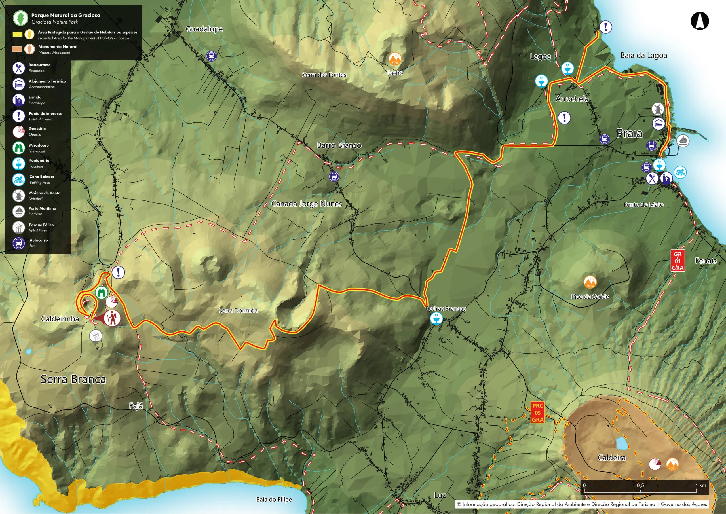Screen dimensions: 726x514
Task: Click the bus stop icon in Guadalupe
Action: click(211, 56)
